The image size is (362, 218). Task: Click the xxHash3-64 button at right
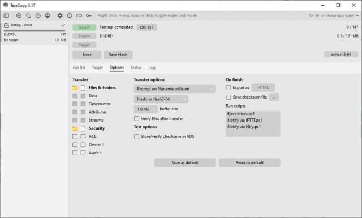pyautogui.click(x=341, y=55)
